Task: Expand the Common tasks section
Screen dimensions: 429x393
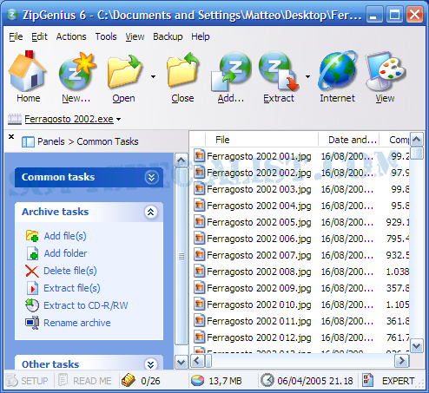Action: 151,177
